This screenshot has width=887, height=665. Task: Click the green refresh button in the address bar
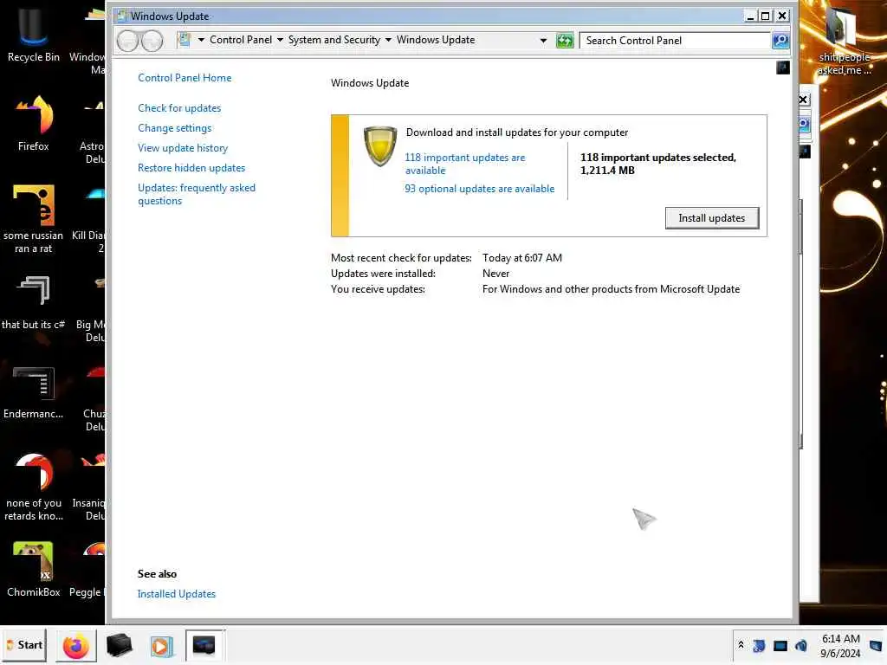(565, 40)
